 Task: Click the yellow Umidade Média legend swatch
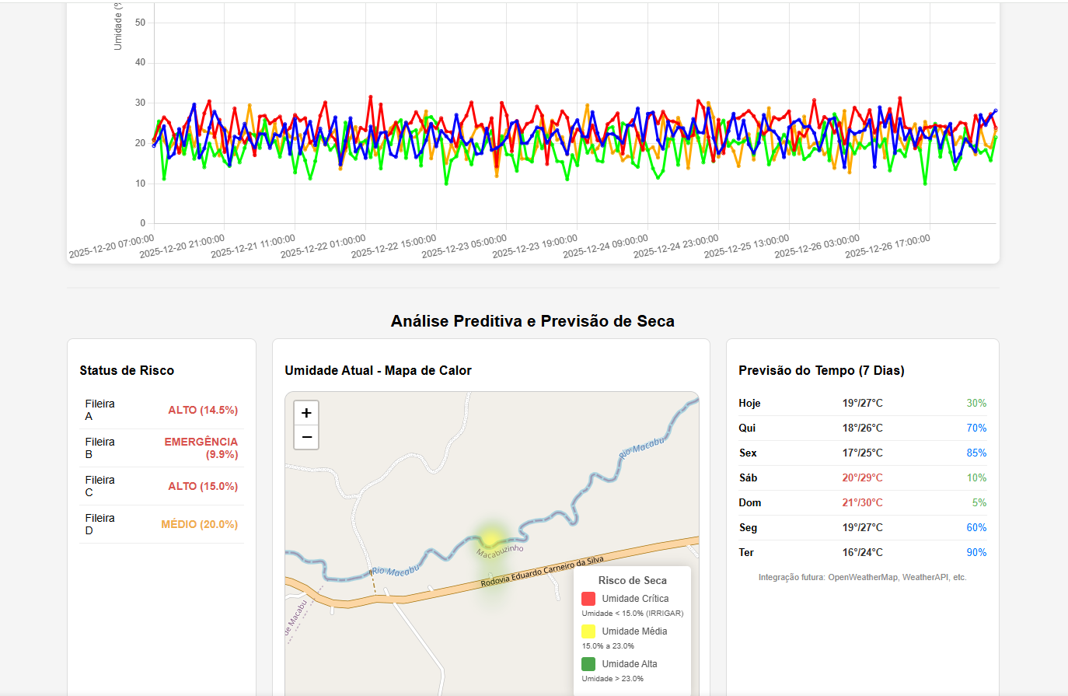point(588,631)
